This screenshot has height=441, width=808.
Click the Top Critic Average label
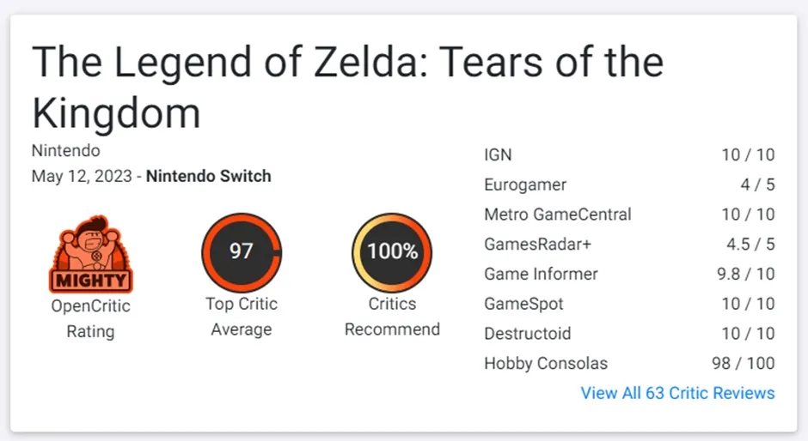(242, 317)
